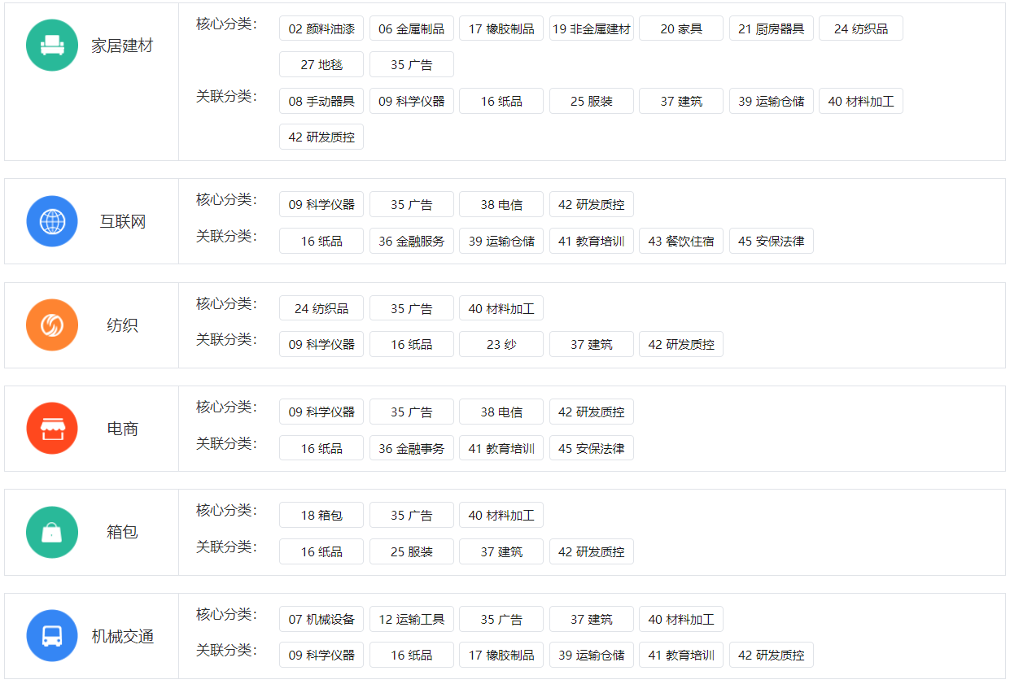Viewport: 1010px width, 684px height.
Task: Select 17 橡胶制品 in 家居建材 core categories
Action: pos(501,28)
